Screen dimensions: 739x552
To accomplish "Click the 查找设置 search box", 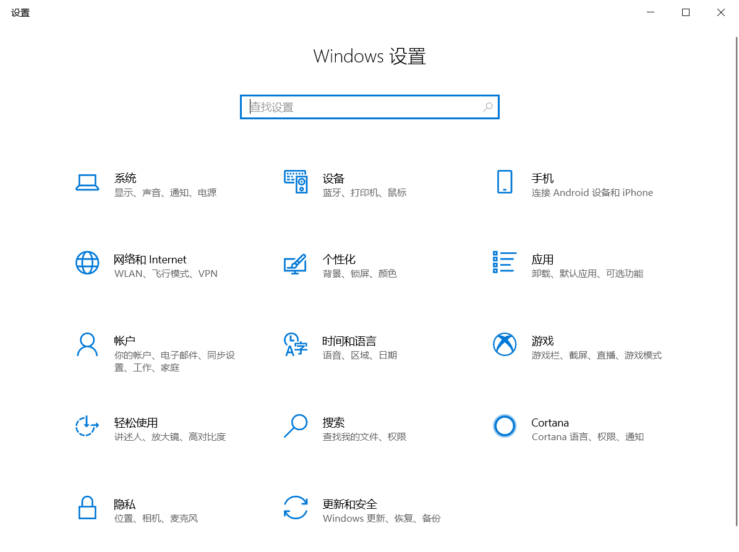I will [x=369, y=106].
